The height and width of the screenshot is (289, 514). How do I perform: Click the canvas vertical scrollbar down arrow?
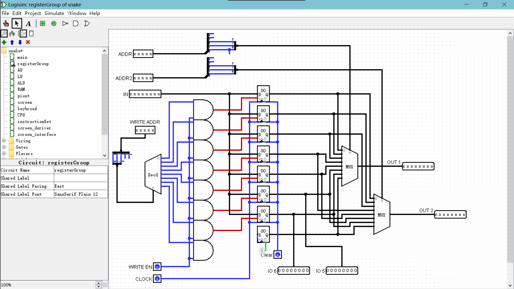tap(510, 286)
